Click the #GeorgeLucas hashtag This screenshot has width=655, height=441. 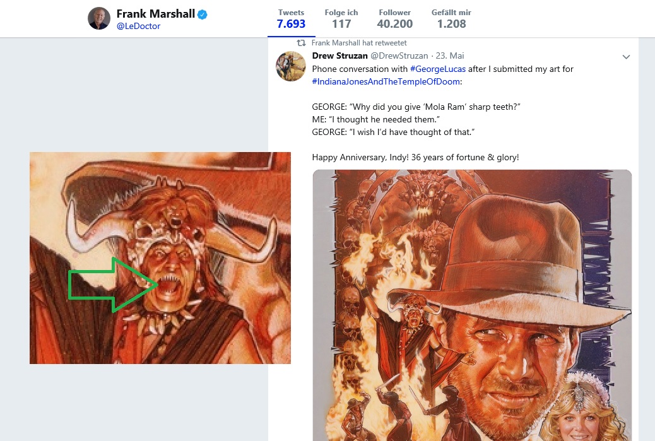[439, 69]
